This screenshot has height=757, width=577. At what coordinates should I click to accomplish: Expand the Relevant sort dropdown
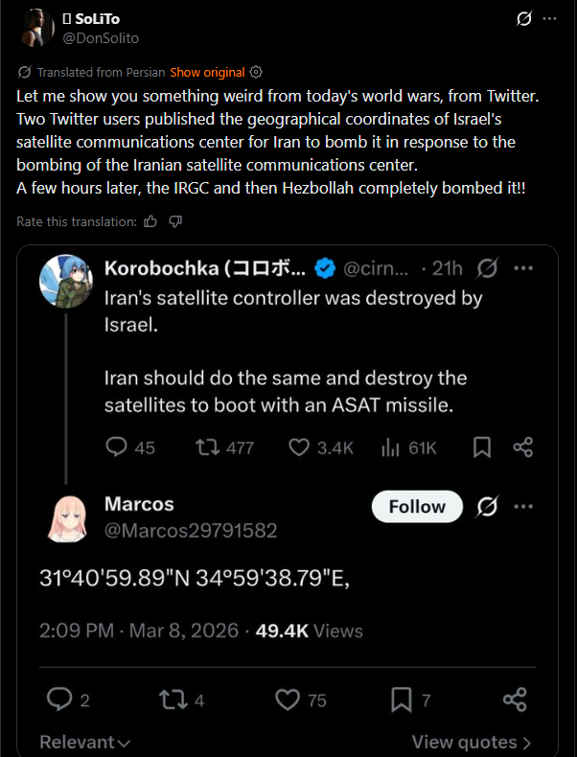point(85,742)
